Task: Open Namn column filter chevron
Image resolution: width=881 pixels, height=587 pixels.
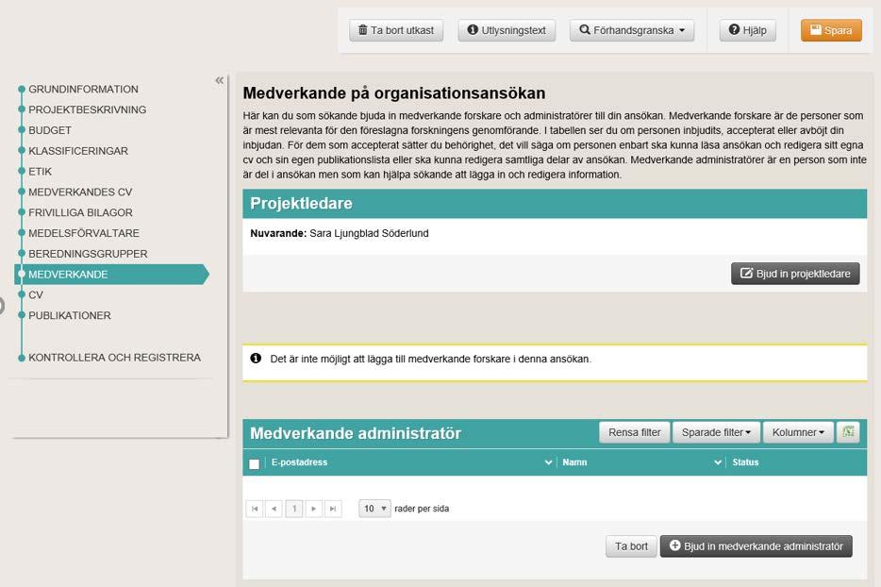Action: (718, 462)
